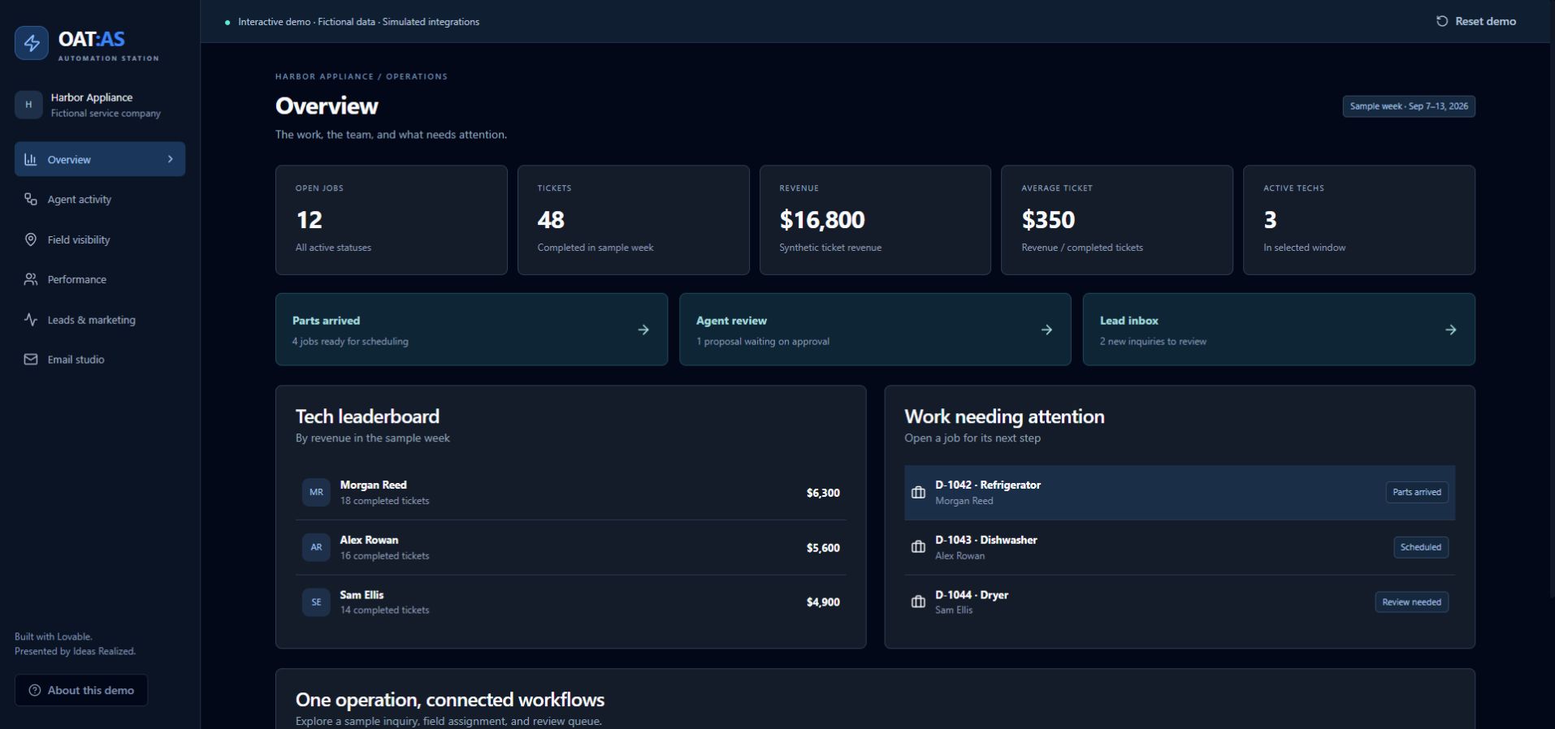Click the Field visibility map pin icon
Viewport: 1555px width, 729px height.
[31, 239]
